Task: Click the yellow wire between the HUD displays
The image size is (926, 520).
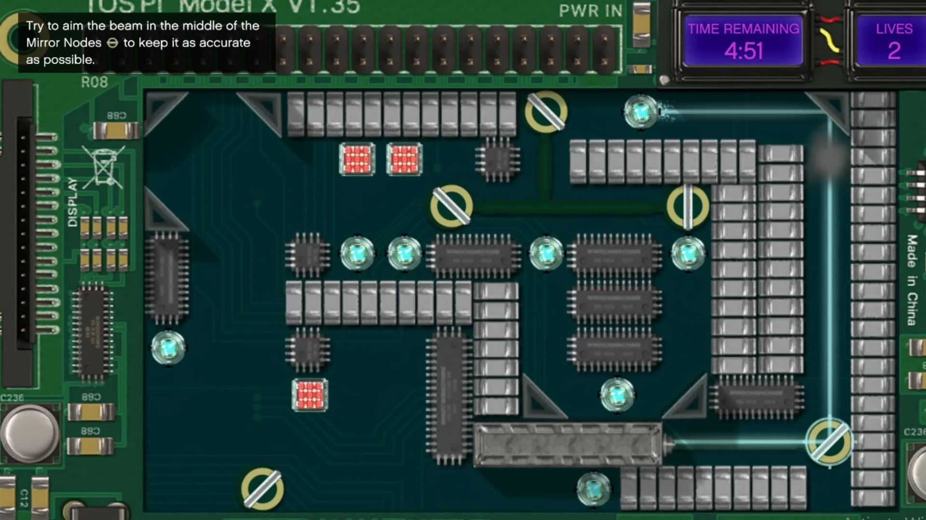Action: 830,39
